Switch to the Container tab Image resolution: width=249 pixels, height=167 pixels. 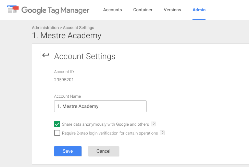pos(143,10)
